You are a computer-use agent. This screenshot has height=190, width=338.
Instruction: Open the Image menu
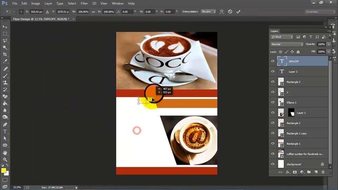35,4
